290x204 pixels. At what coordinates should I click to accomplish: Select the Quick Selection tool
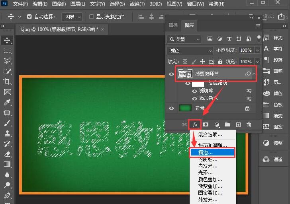7,71
